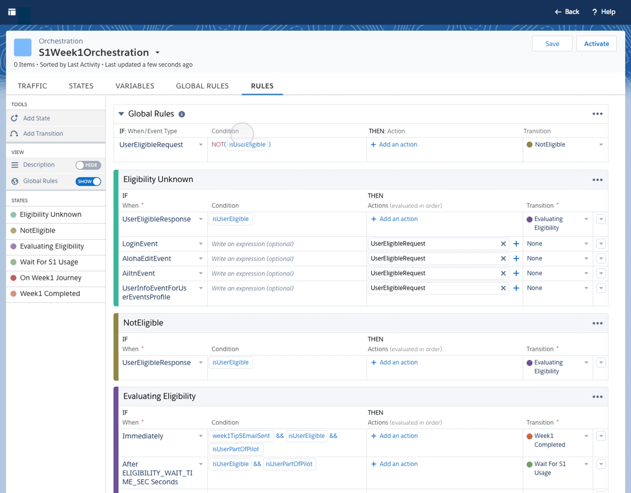Viewport: 631px width, 493px height.
Task: Remove UserEligibleRequest action from LoginEvent row
Action: (x=503, y=244)
